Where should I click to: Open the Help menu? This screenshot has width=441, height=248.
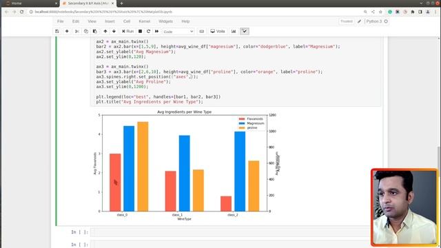[185, 21]
